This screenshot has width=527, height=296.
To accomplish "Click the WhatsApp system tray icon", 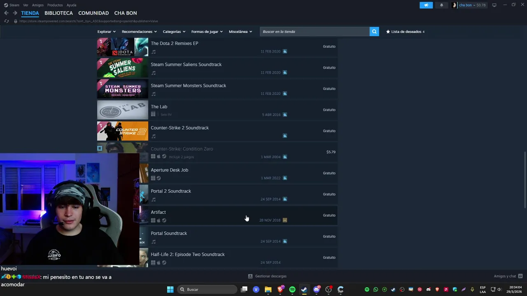I will pos(375,289).
